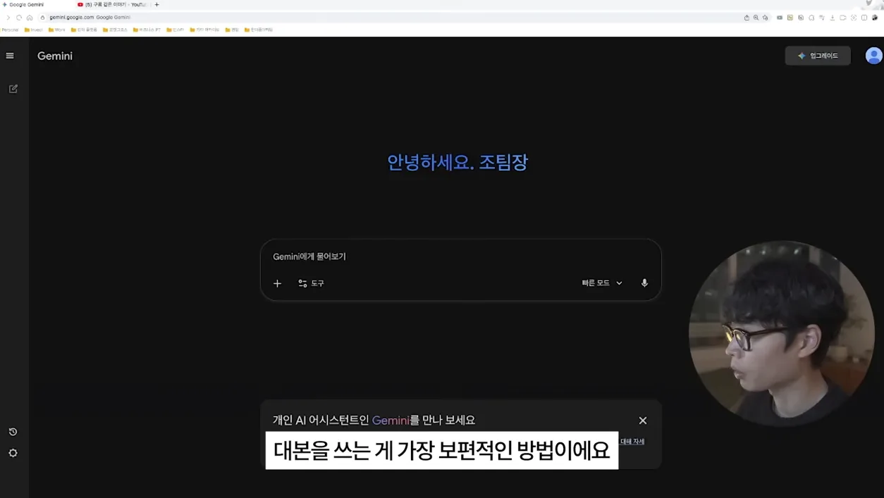Click the 업그레이드 upgrade button
The image size is (884, 498).
[x=818, y=56]
